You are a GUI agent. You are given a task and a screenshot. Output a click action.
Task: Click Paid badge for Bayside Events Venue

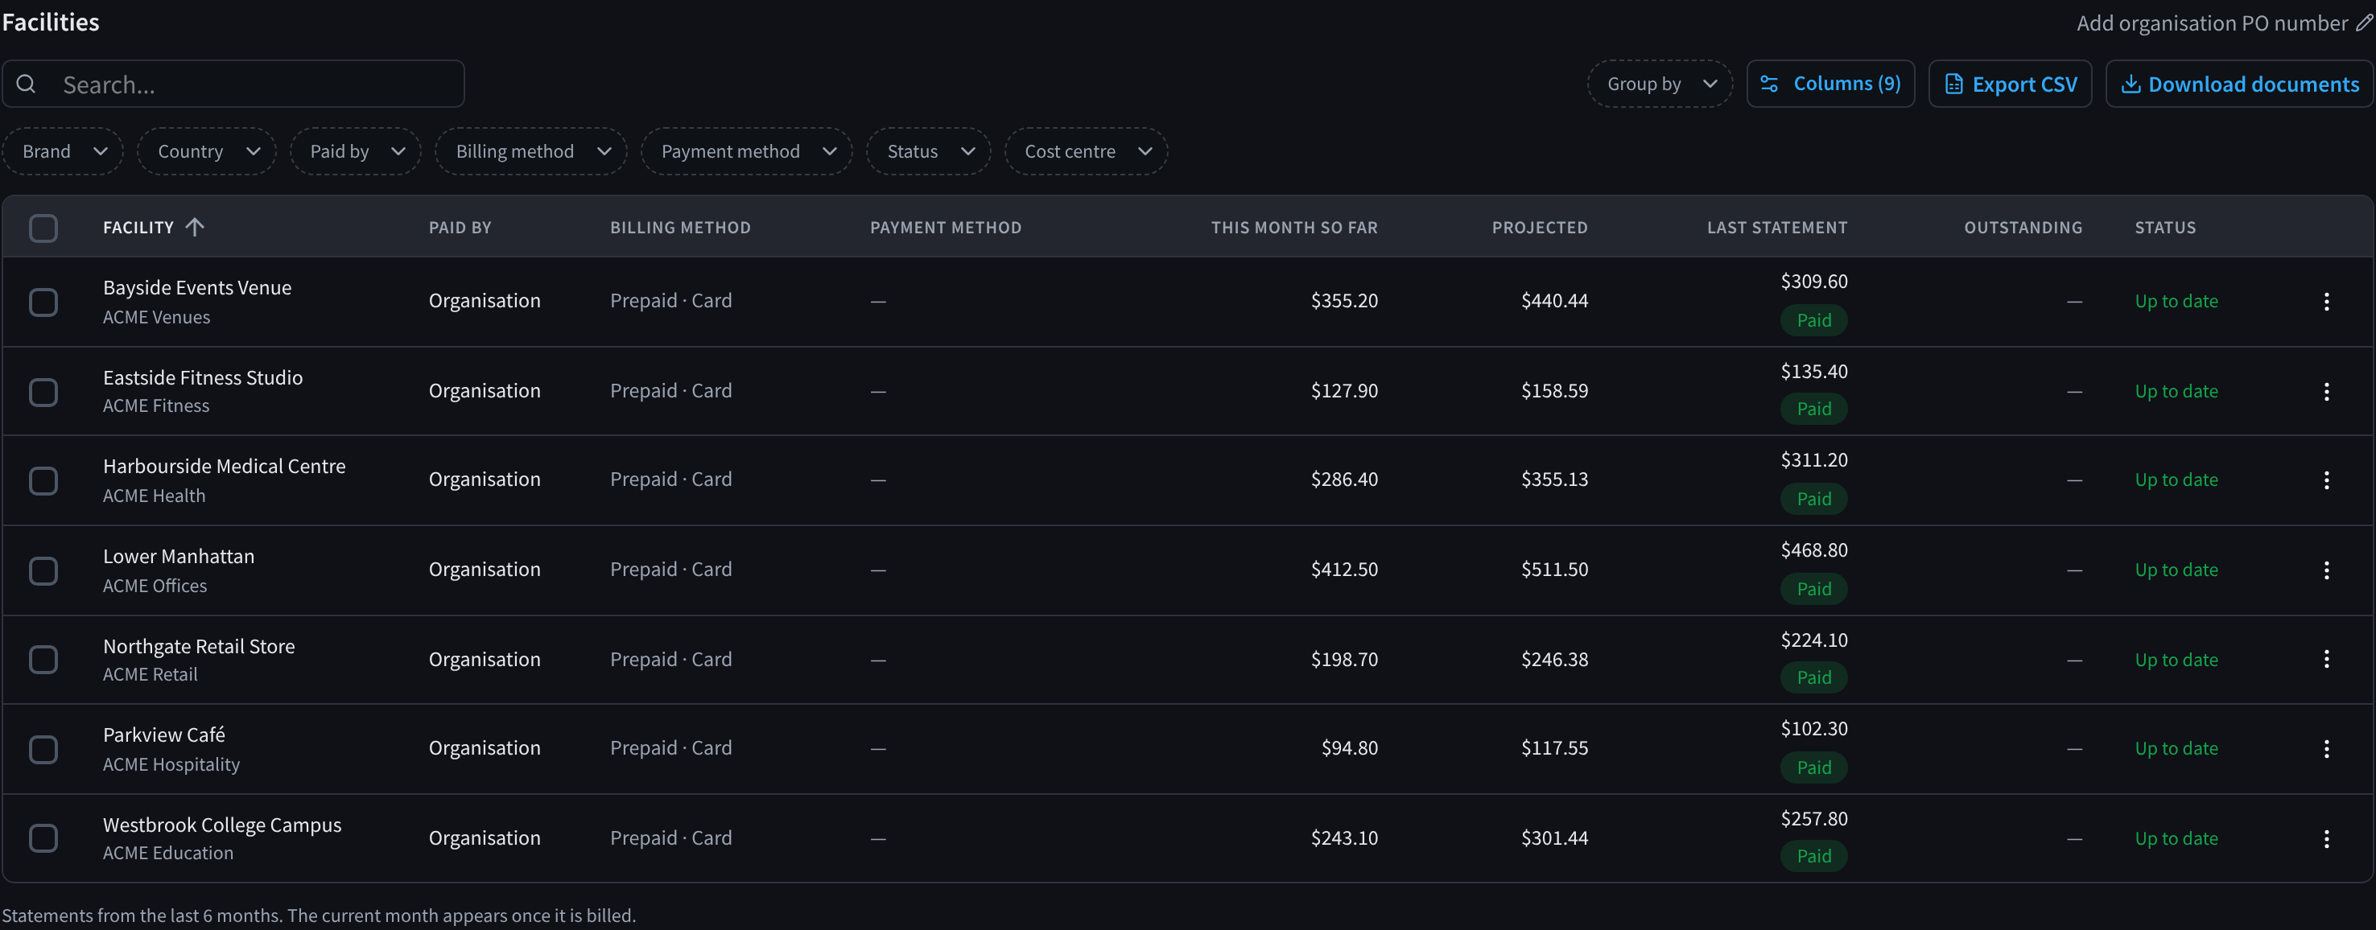tap(1813, 320)
